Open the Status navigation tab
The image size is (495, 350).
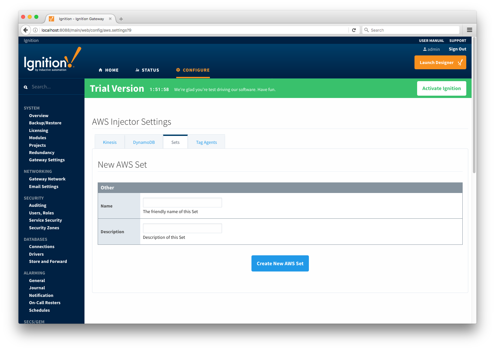[x=147, y=70]
